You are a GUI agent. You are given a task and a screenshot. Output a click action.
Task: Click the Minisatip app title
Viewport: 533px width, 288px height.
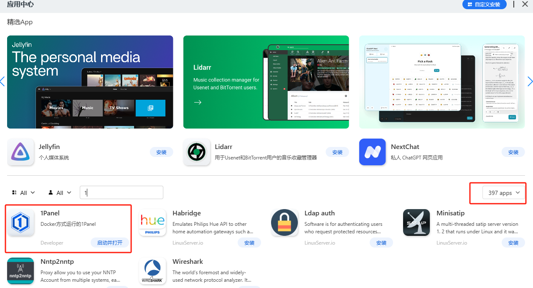coord(450,213)
